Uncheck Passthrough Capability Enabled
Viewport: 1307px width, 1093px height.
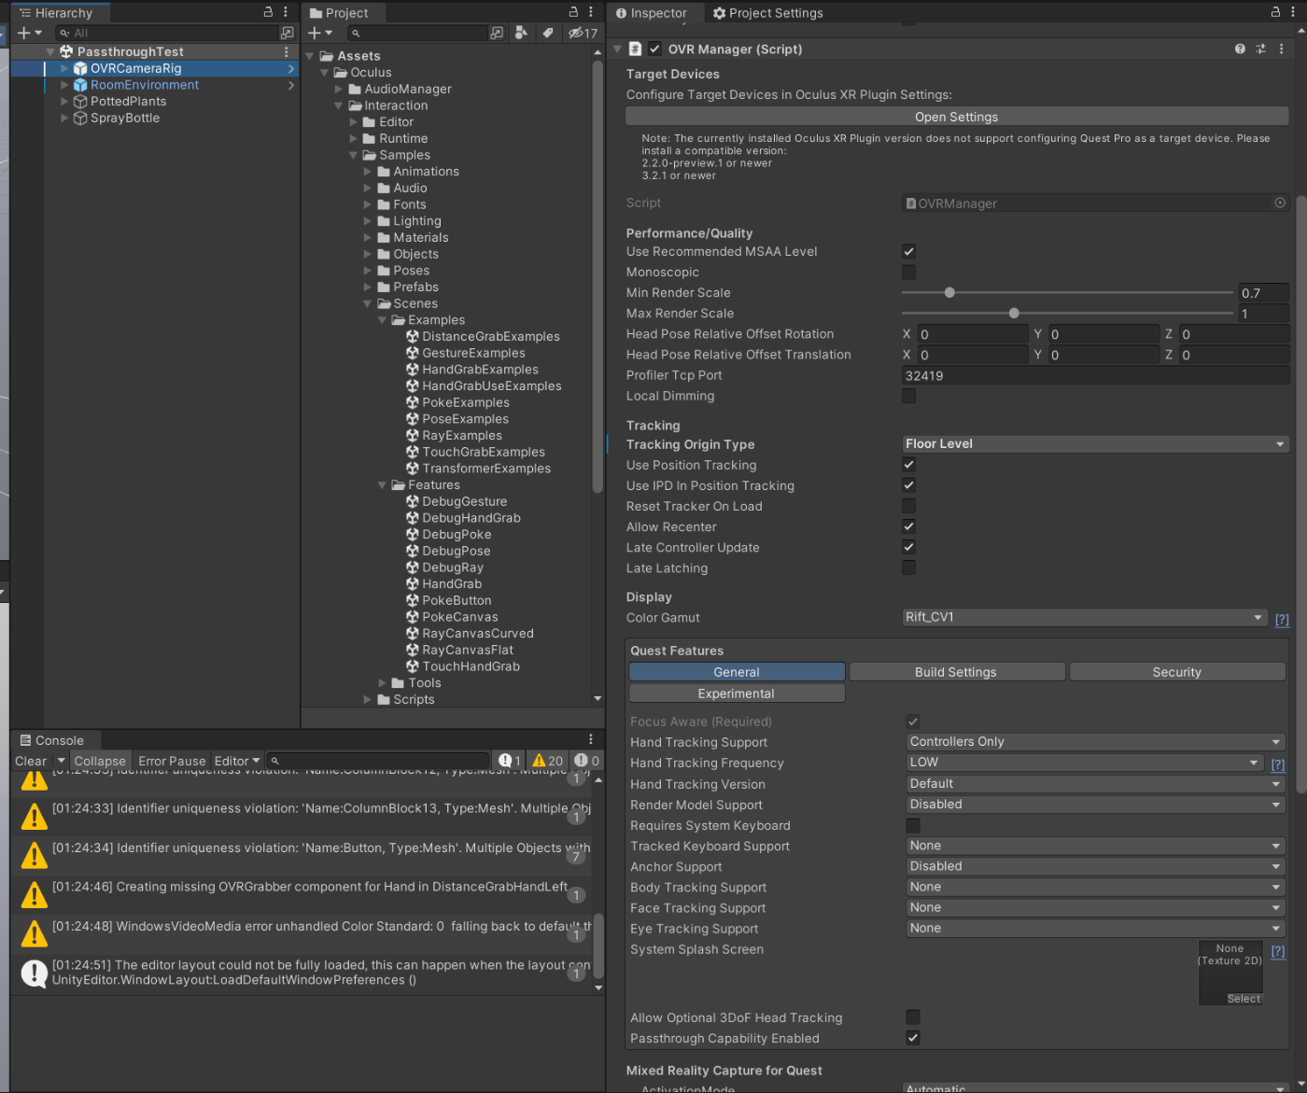[x=913, y=1038]
